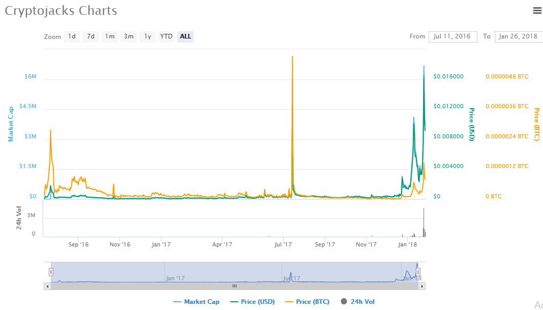Viewport: 543px width, 310px height.
Task: Hide the Price (USD) series
Action: (x=252, y=302)
